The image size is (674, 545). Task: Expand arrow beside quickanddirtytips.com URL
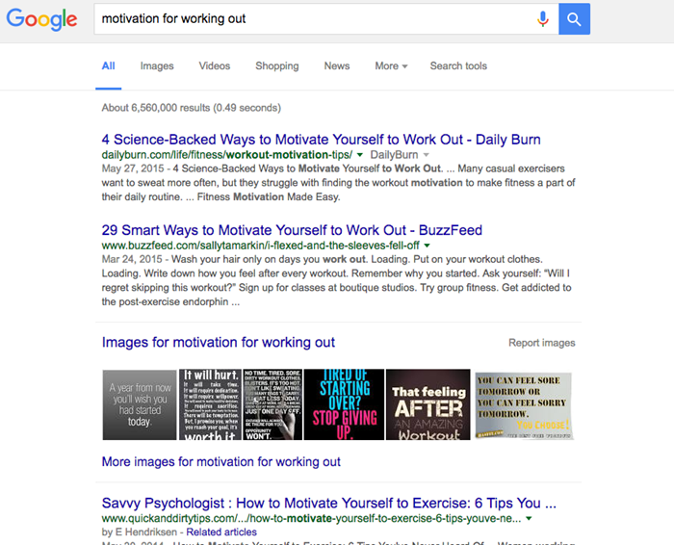pyautogui.click(x=529, y=518)
